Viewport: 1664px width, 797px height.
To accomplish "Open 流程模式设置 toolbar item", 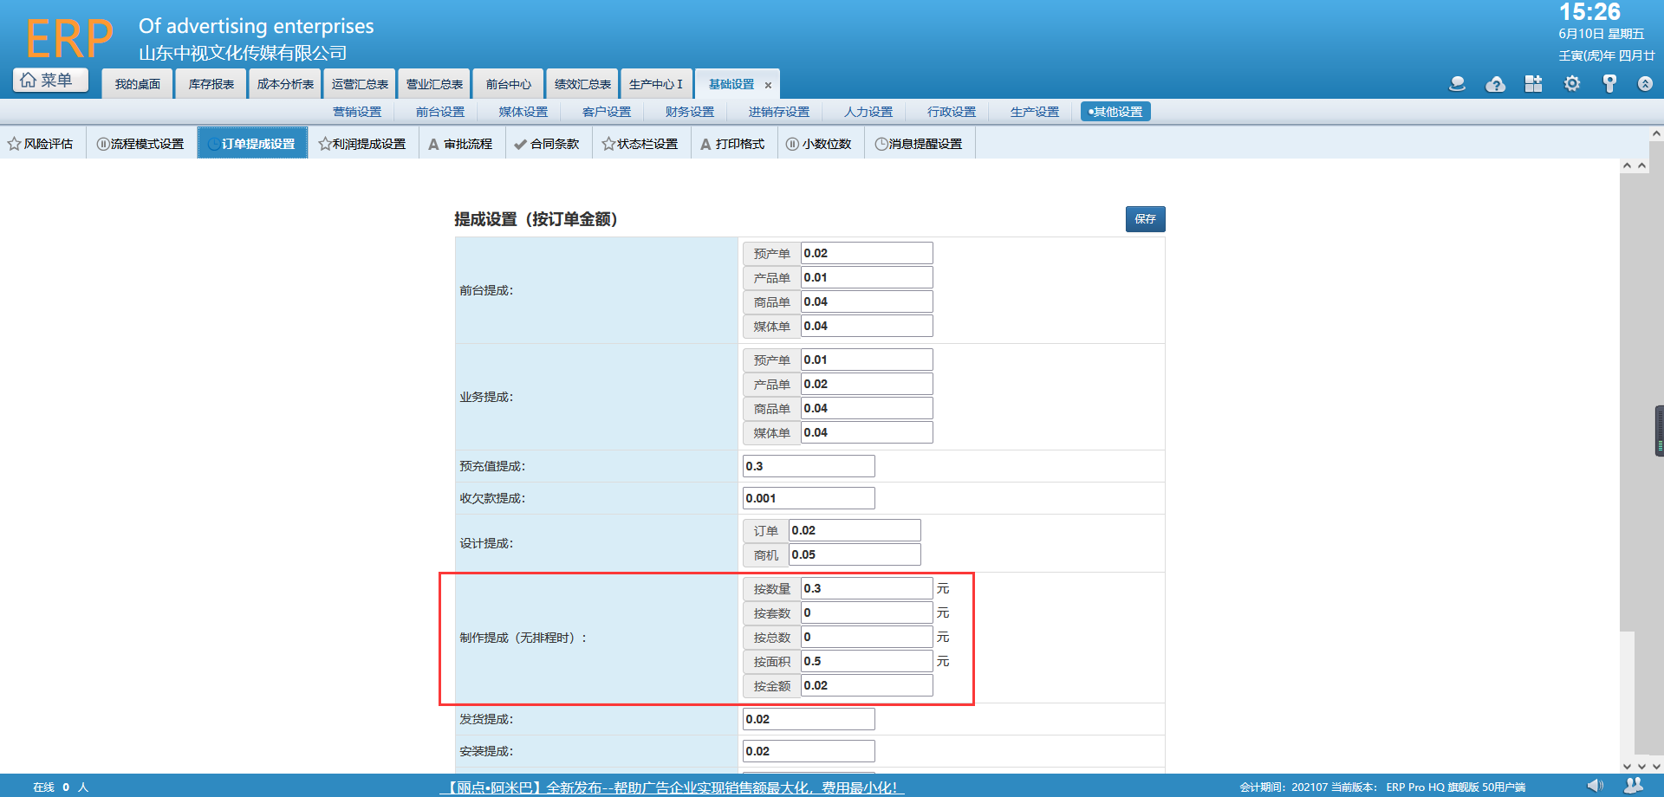I will pyautogui.click(x=140, y=144).
